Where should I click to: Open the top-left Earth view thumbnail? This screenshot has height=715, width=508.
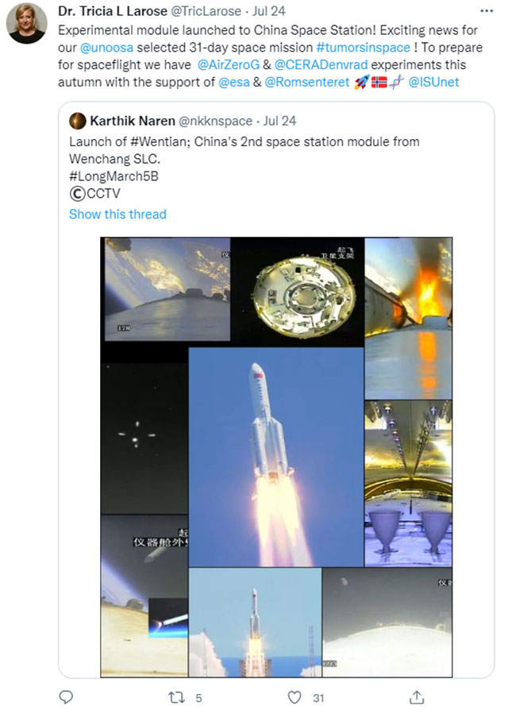coord(167,288)
